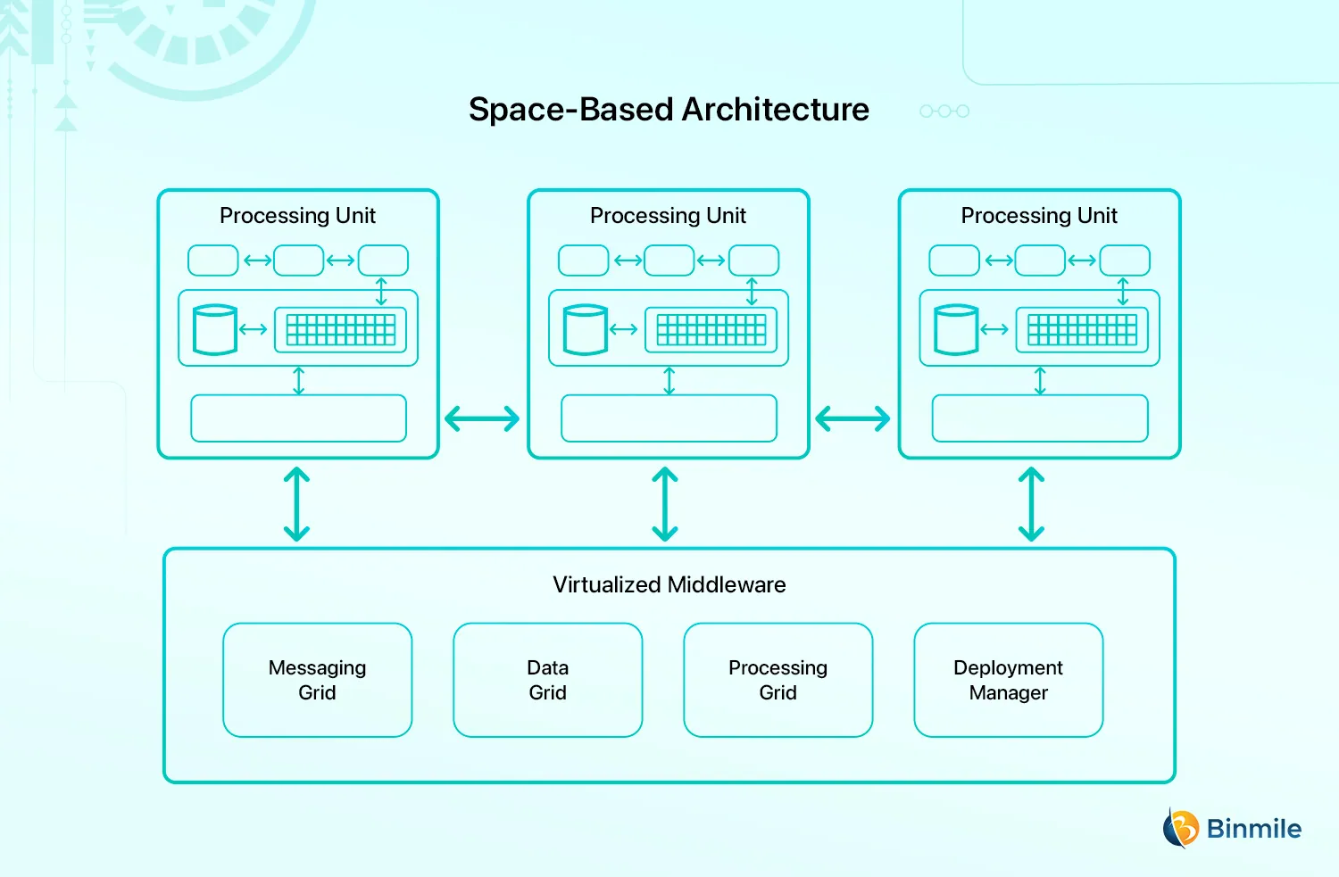Click the Messaging Grid box
The image size is (1339, 877).
(317, 680)
